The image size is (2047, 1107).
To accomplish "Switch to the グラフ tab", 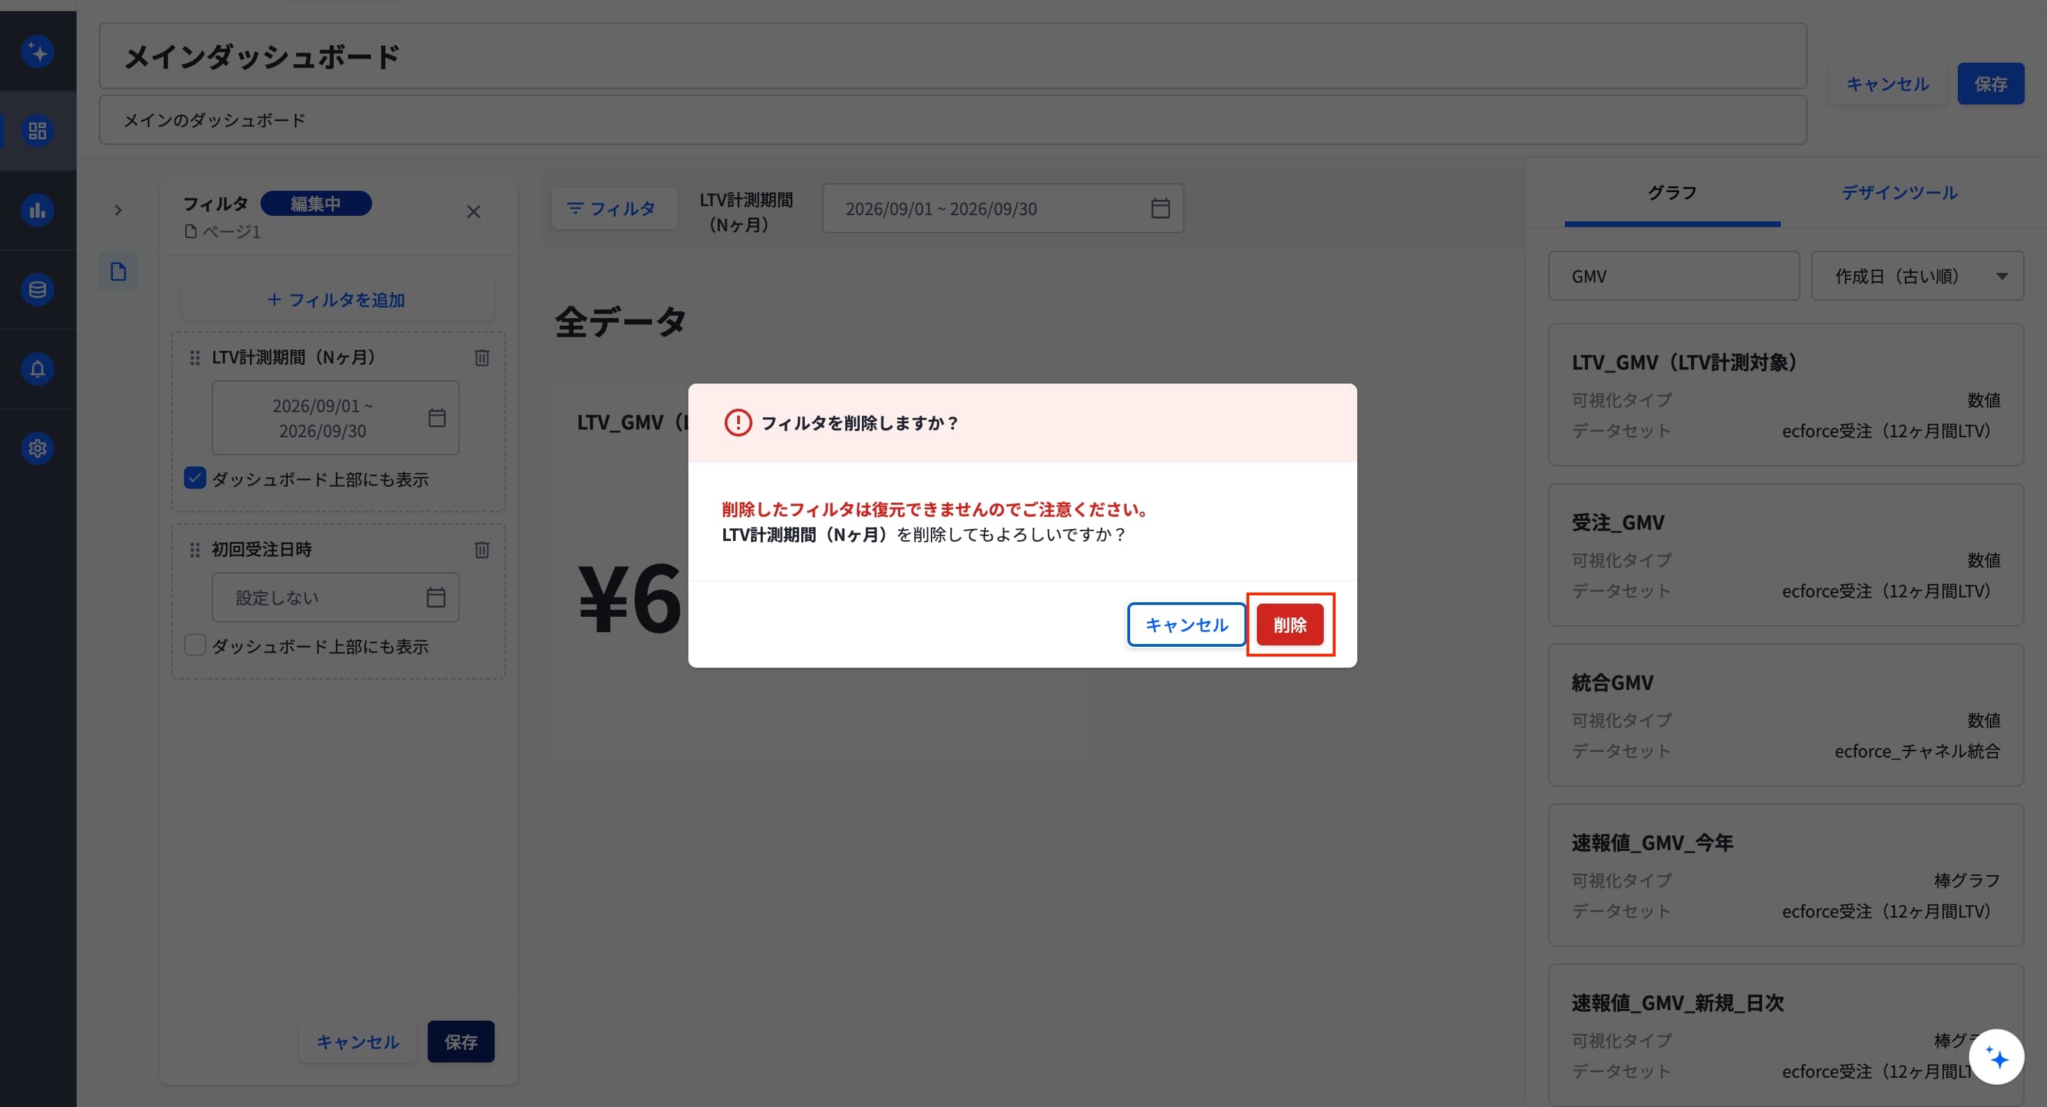I will pos(1672,193).
